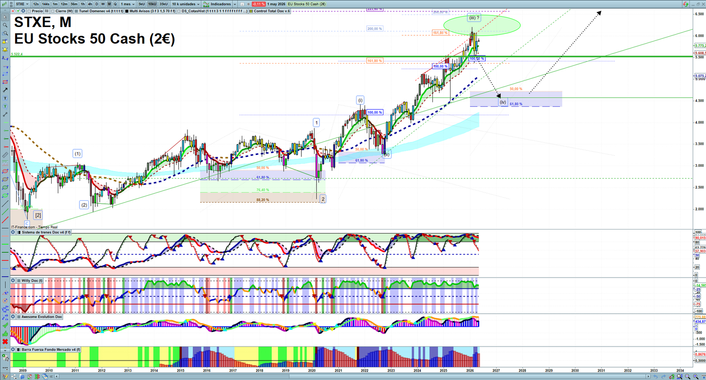Close the Willy Doc panel with X
Screen dimensions: 706x380
click(x=13, y=280)
